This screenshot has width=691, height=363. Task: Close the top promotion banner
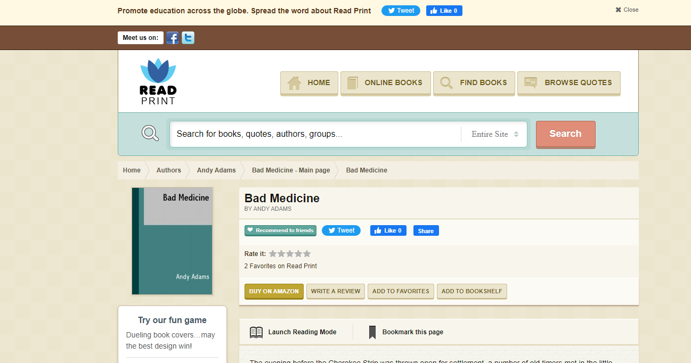point(627,10)
